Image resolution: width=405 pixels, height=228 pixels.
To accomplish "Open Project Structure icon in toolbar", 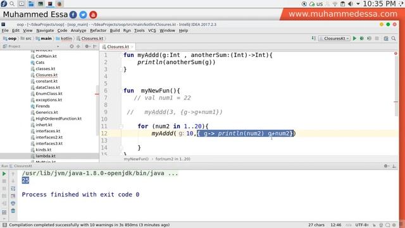I will point(386,38).
